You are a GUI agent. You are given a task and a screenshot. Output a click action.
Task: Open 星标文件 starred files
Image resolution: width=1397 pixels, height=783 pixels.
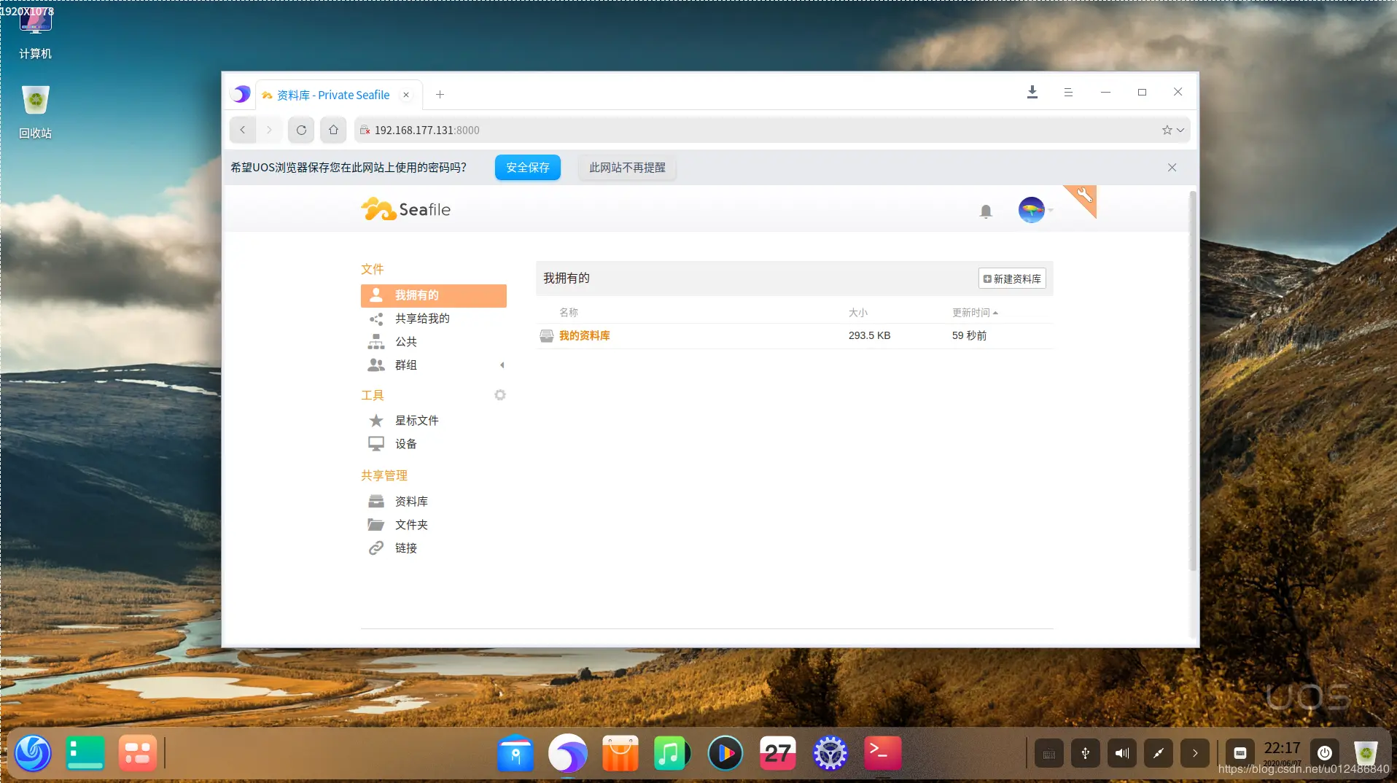[416, 420]
